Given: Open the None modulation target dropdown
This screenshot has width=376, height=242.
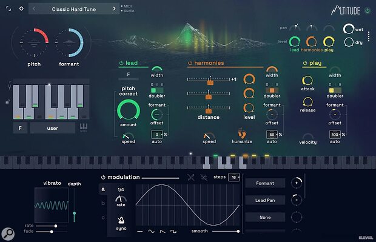Looking at the screenshot, I should pos(265,217).
